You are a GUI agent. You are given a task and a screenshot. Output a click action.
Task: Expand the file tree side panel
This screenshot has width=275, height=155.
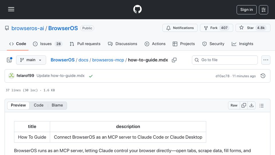point(9,60)
